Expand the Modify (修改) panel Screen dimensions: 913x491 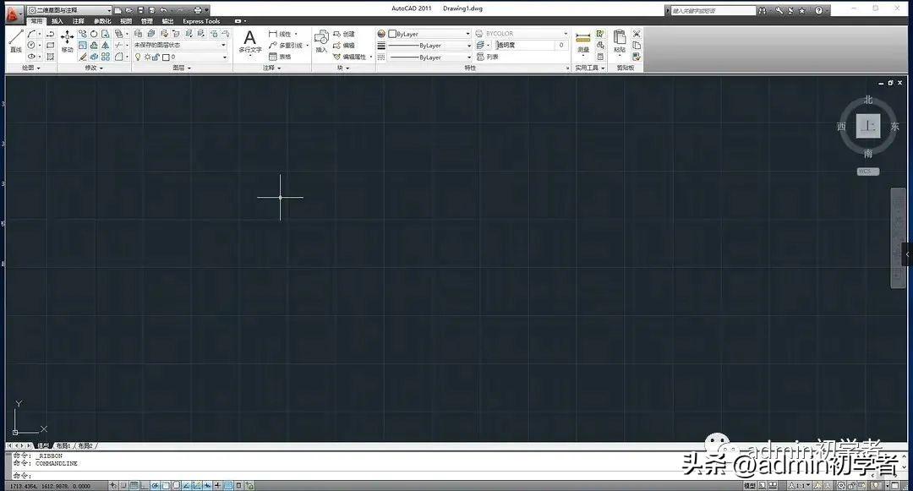tap(94, 68)
